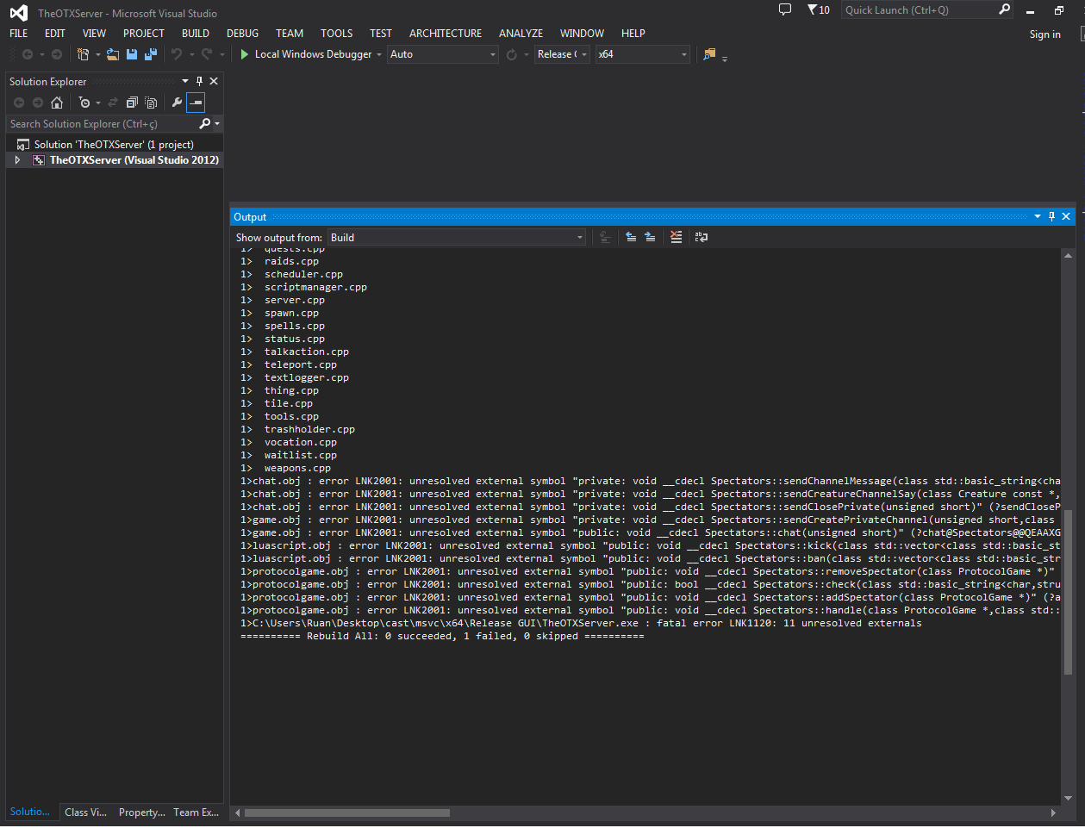Image resolution: width=1085 pixels, height=828 pixels.
Task: Click Collapse All in Solution Explorer
Action: tap(132, 103)
